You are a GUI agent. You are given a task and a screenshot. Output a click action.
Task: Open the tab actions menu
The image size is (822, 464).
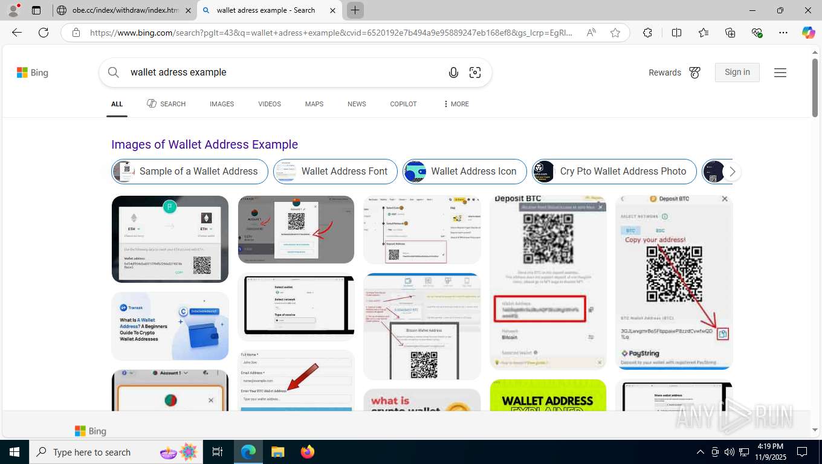(36, 10)
